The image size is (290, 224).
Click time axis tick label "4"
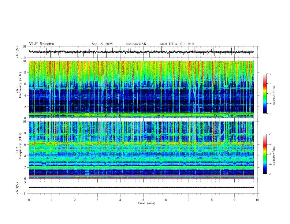[x=120, y=200]
